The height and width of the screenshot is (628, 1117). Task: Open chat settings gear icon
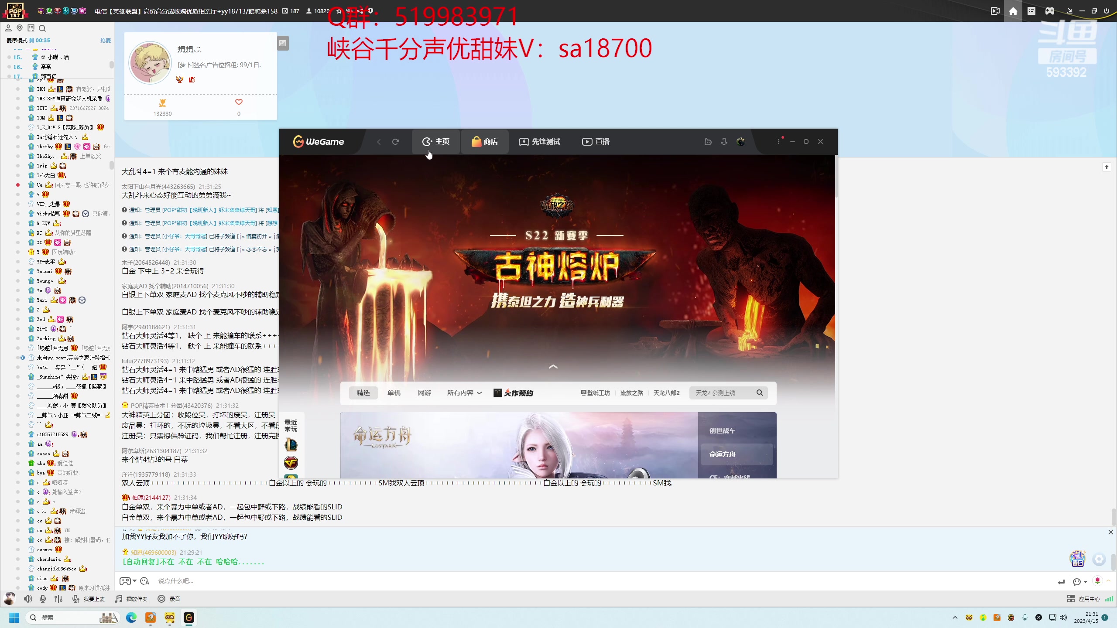1099,559
